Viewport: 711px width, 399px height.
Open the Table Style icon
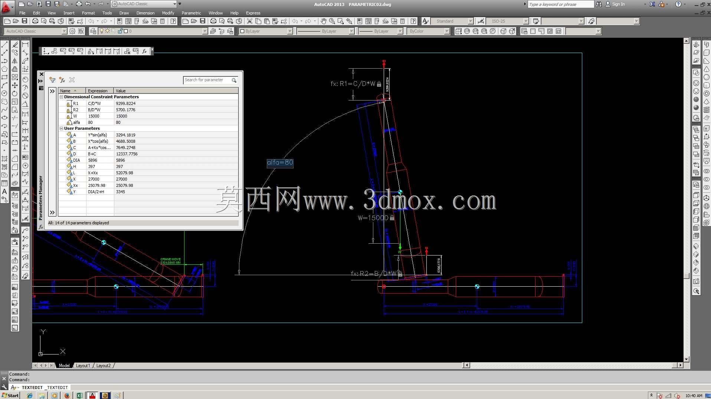[536, 21]
